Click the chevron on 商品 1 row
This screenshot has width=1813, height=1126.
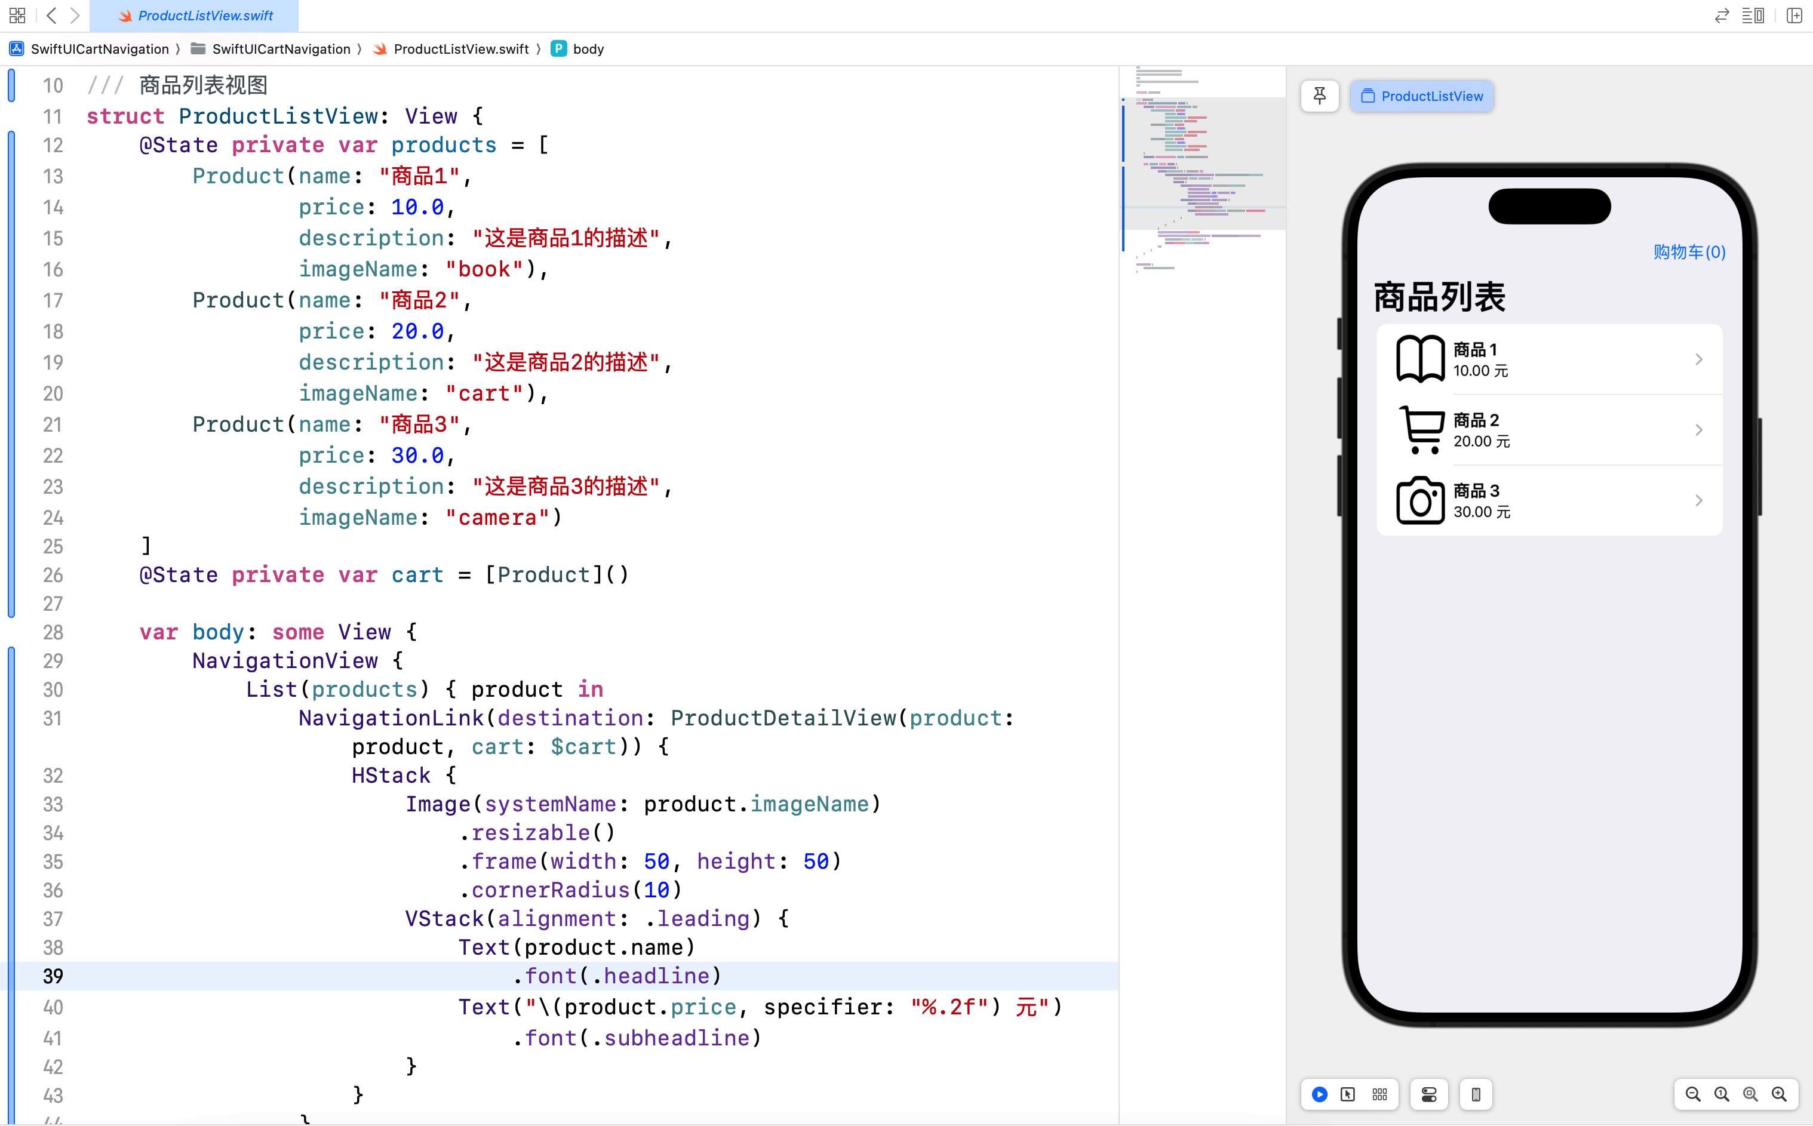(x=1699, y=359)
